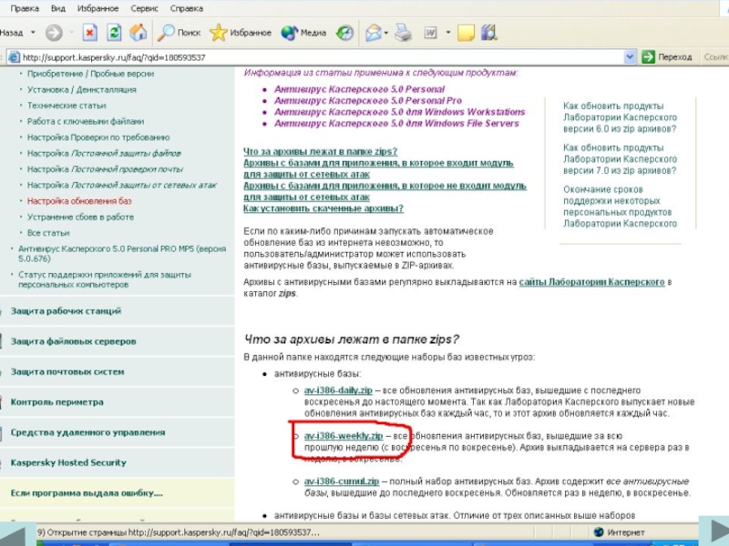Select Защита почтовых систем section
This screenshot has height=546, width=729.
[67, 371]
